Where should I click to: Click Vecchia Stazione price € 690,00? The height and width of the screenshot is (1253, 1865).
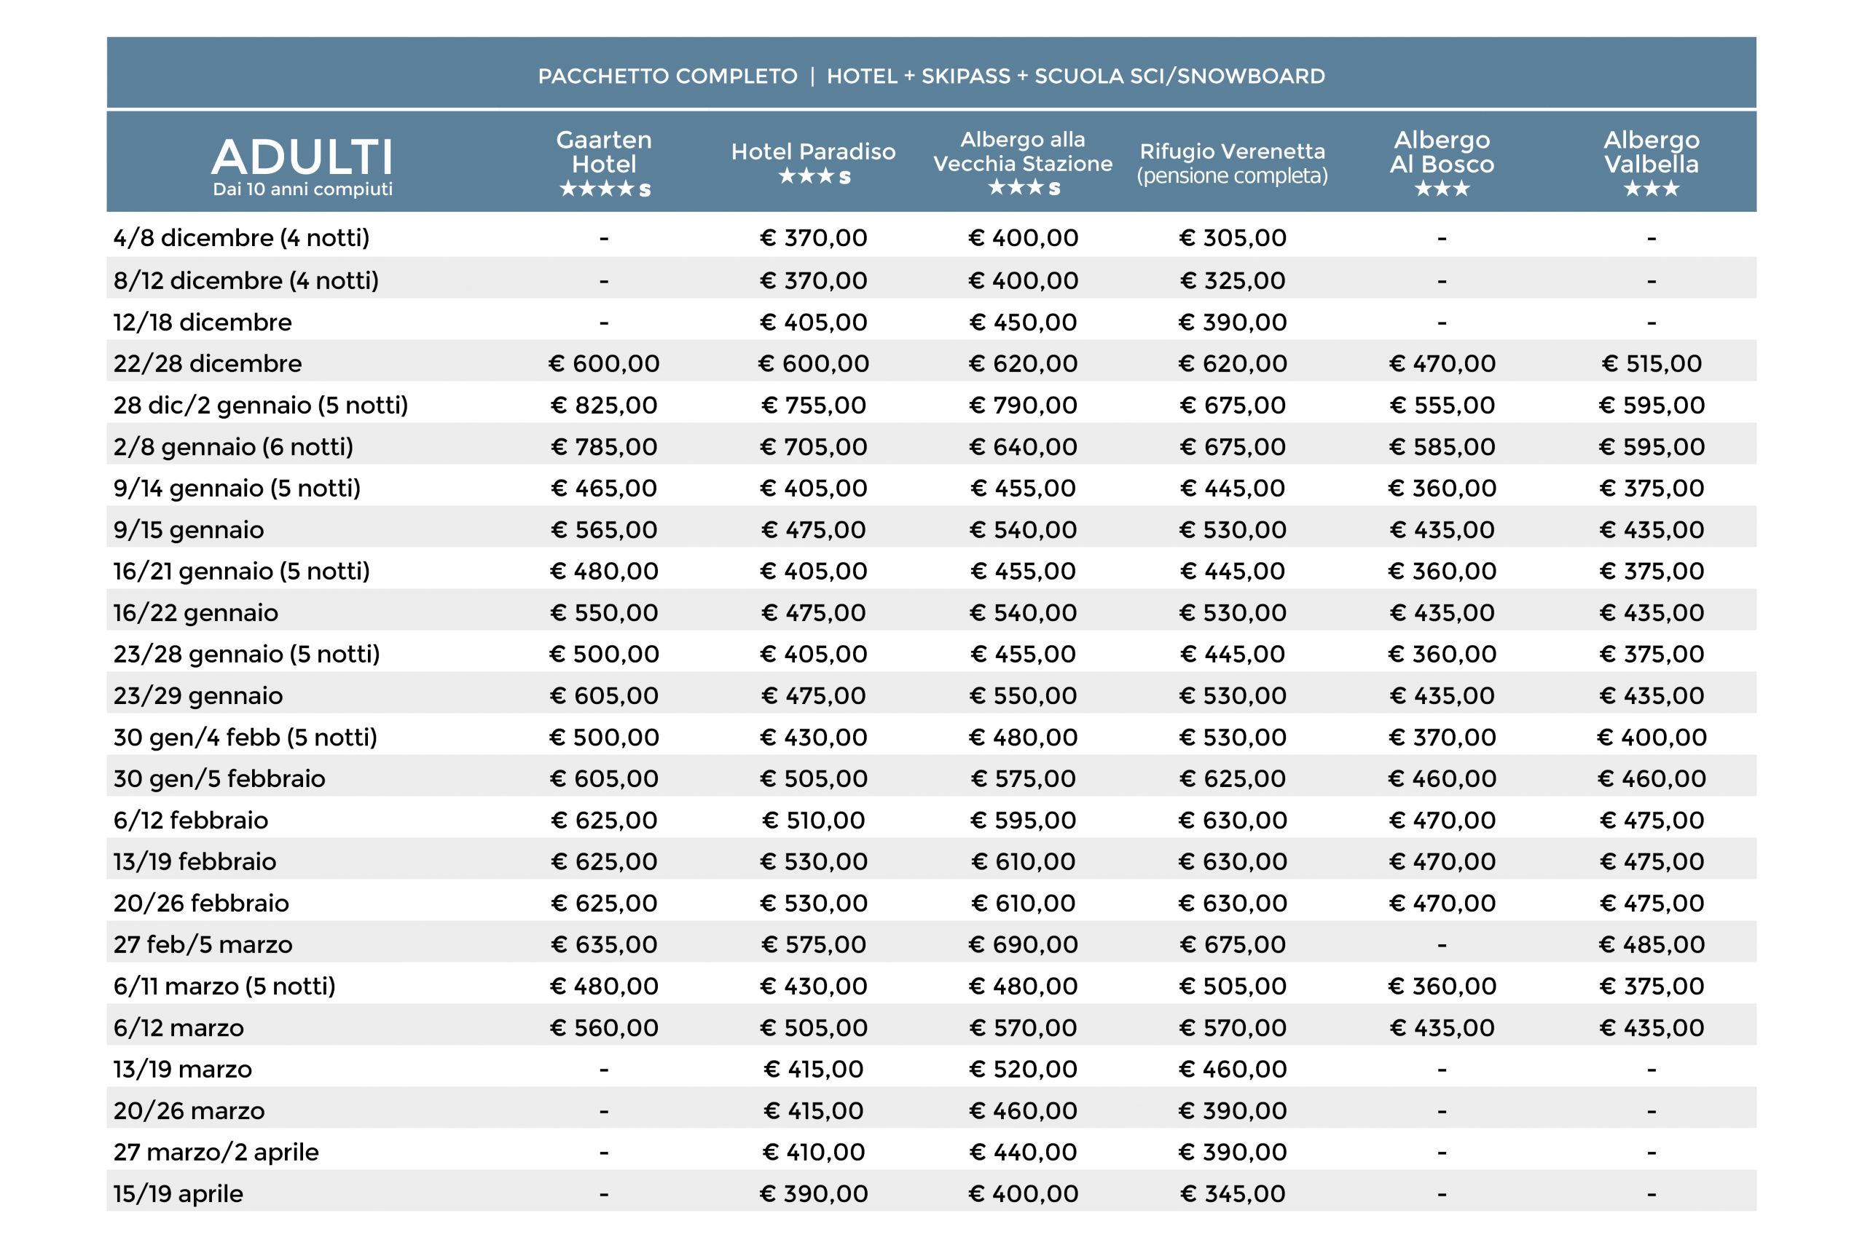coord(1024,945)
